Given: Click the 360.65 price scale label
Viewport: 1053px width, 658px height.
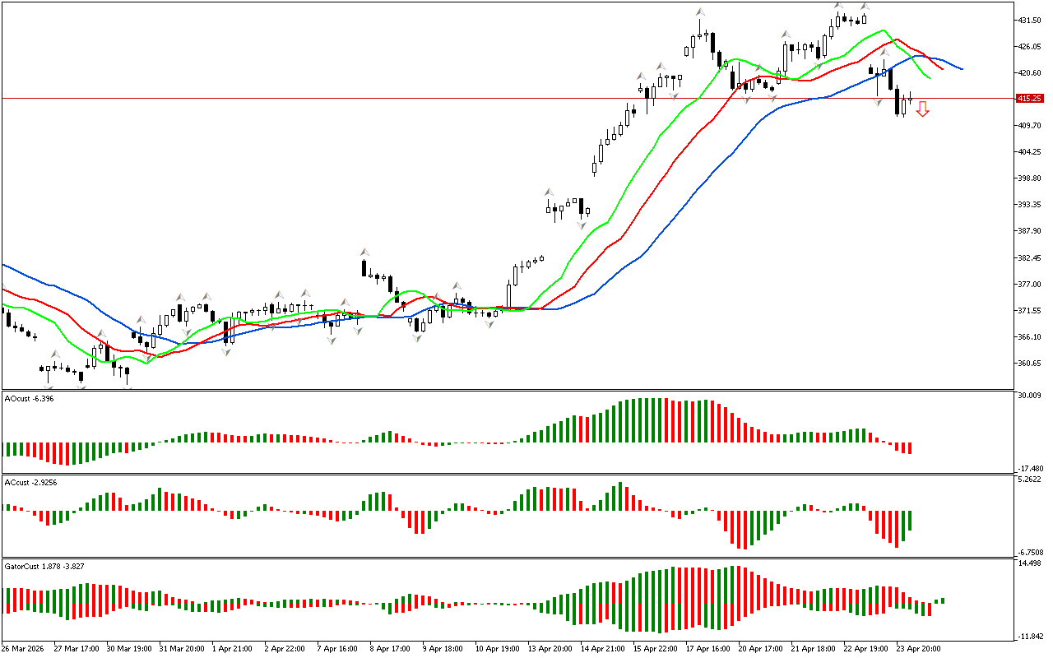Looking at the screenshot, I should coord(1030,364).
